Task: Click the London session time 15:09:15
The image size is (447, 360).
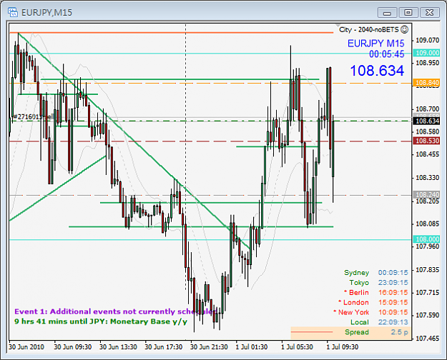Action: pos(393,302)
